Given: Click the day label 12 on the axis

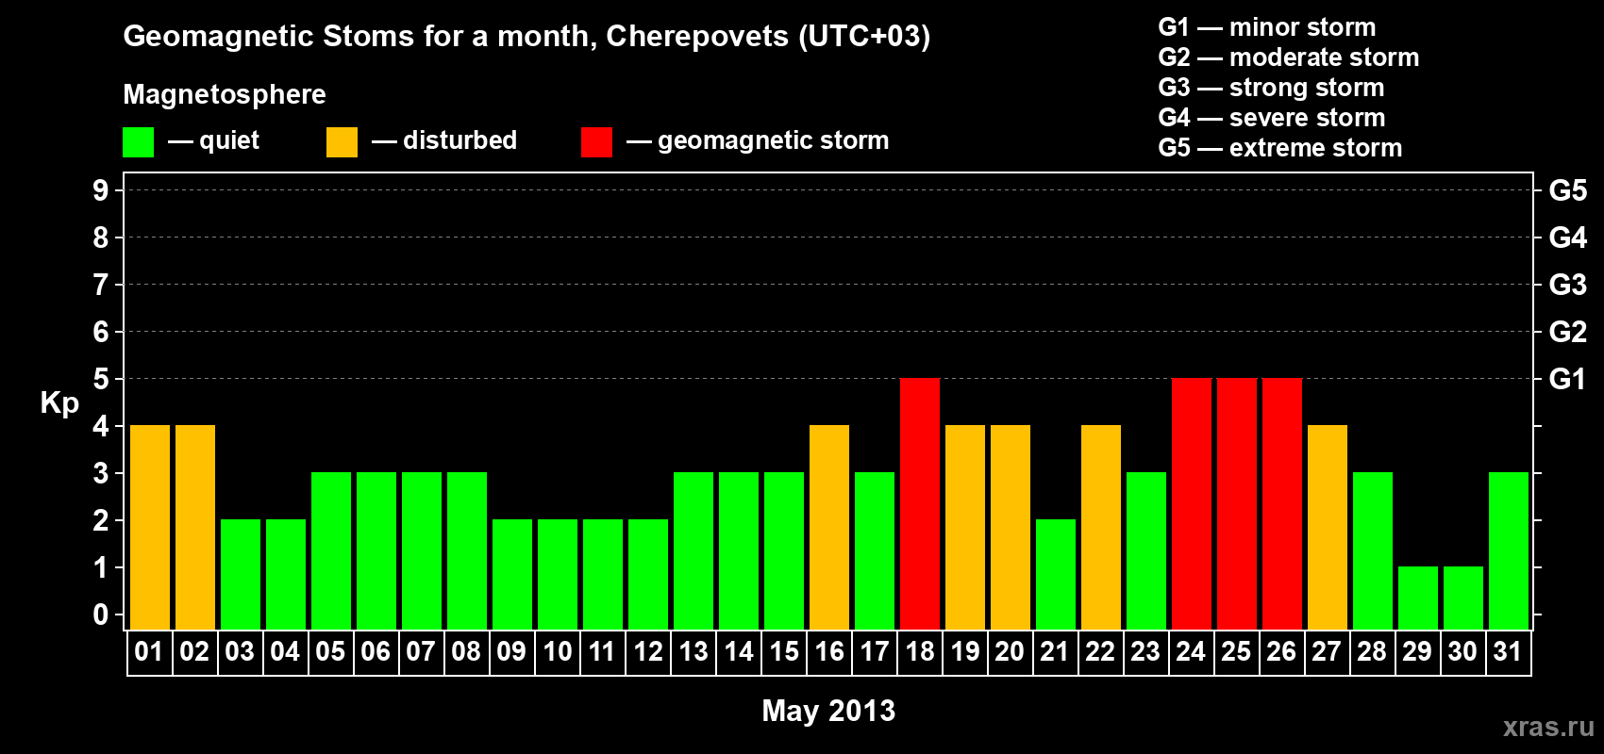Looking at the screenshot, I should tap(648, 651).
